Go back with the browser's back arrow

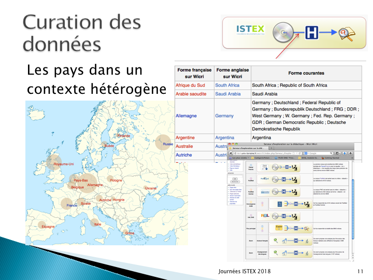pos(231,153)
